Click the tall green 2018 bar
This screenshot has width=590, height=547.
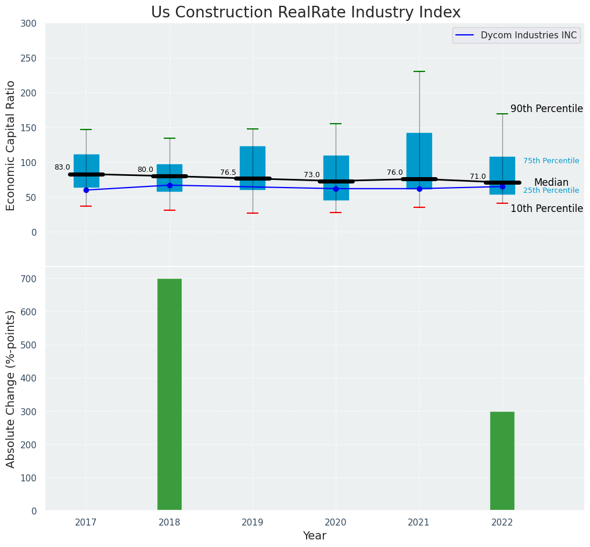(170, 394)
